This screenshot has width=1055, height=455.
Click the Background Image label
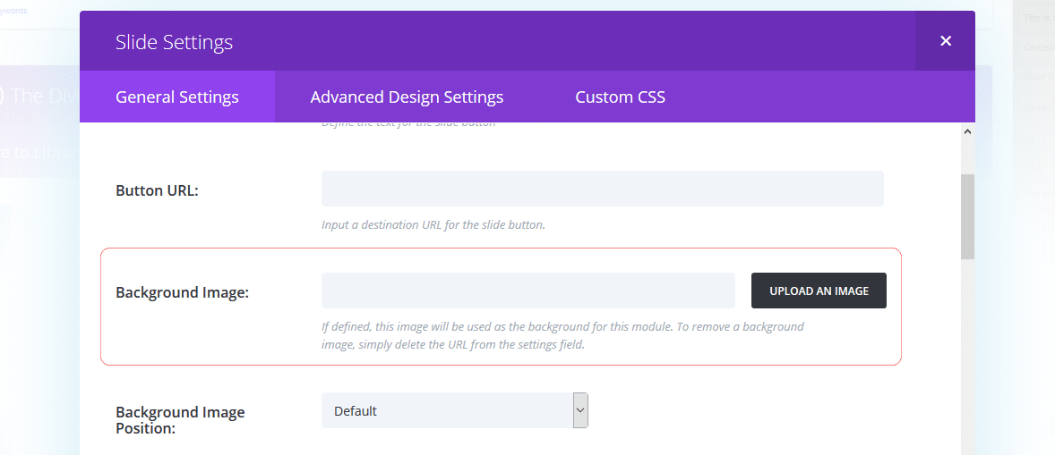pyautogui.click(x=183, y=292)
